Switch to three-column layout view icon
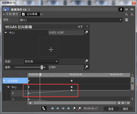 [132, 9]
